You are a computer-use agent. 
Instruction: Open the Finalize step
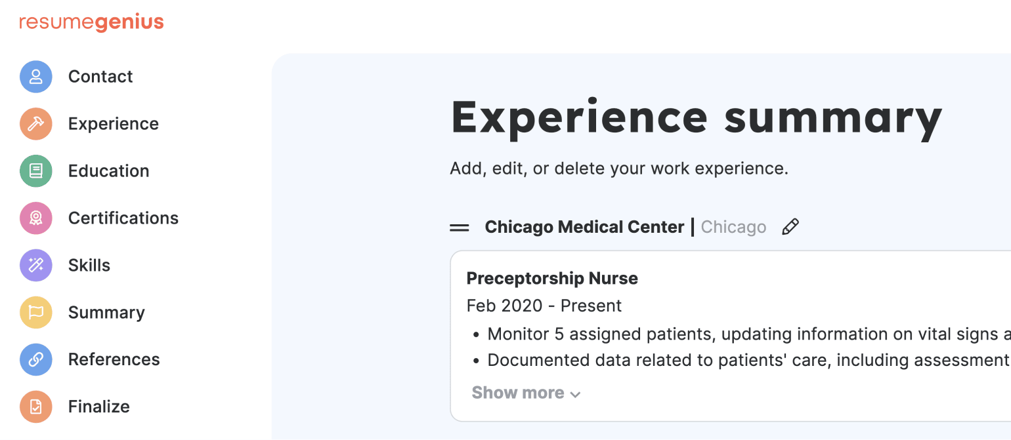(x=98, y=407)
